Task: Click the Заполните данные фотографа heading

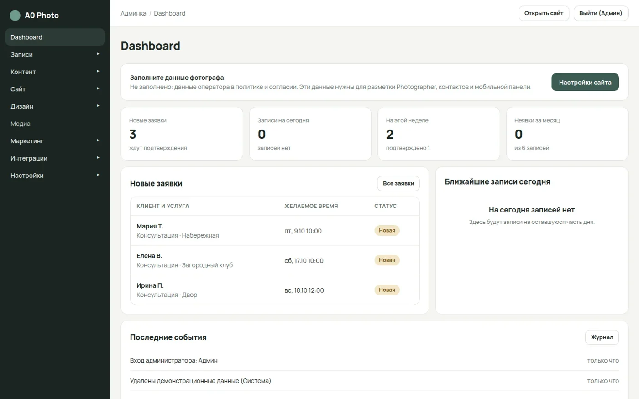Action: pos(177,78)
